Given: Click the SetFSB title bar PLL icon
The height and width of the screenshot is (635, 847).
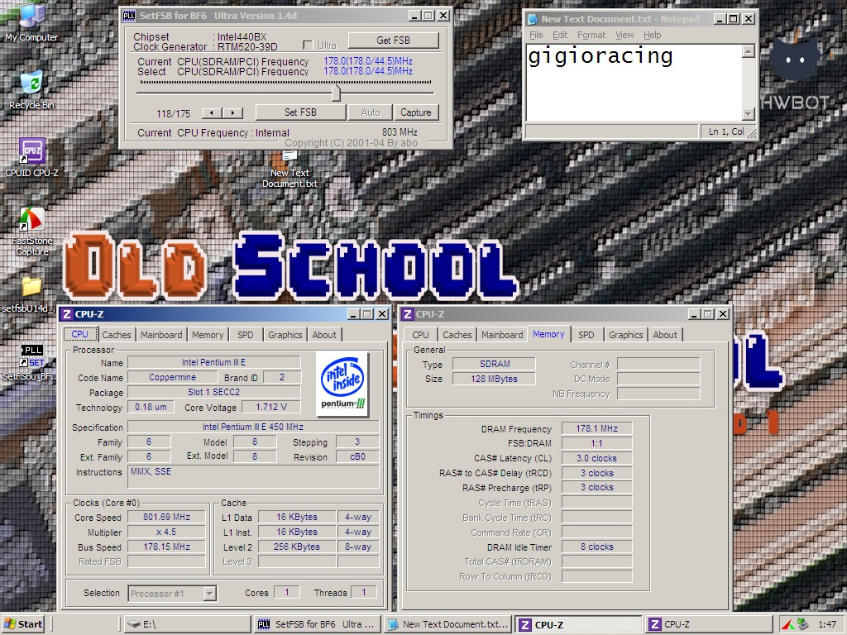Looking at the screenshot, I should tap(128, 16).
